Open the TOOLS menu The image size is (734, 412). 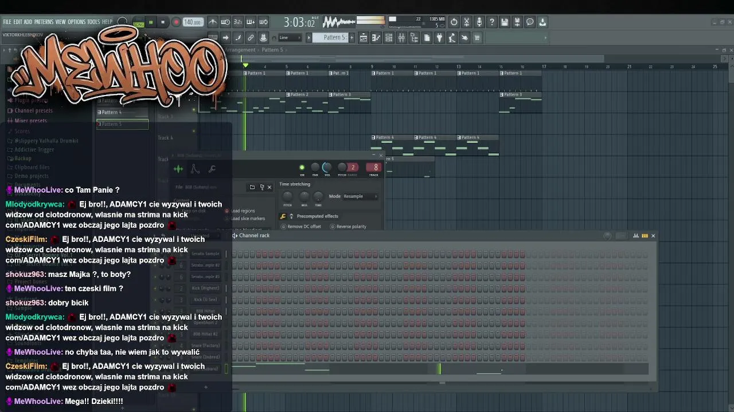(x=93, y=22)
